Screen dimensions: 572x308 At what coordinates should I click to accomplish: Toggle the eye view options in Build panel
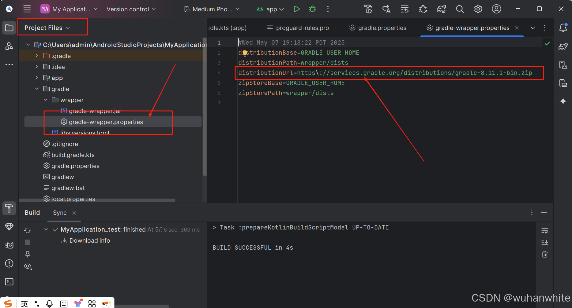click(x=28, y=266)
